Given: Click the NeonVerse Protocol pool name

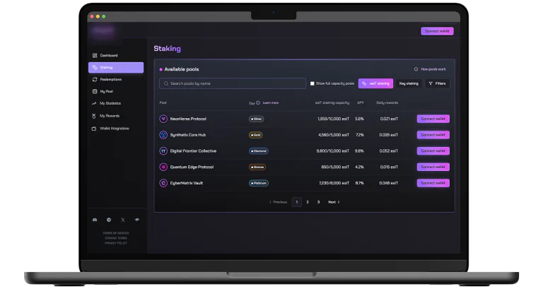Looking at the screenshot, I should click(188, 119).
